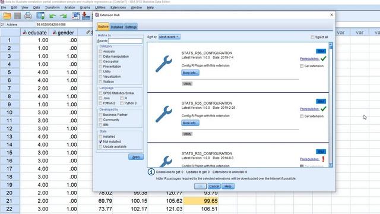Click scroll-up arrow of extensions list
Viewport: 380px width, 214px height.
coord(331,45)
